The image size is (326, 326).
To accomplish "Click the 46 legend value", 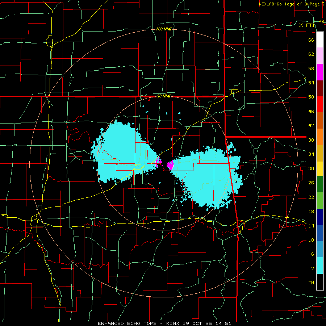I will 311,112.
